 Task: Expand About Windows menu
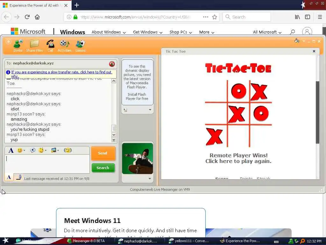tap(109, 32)
